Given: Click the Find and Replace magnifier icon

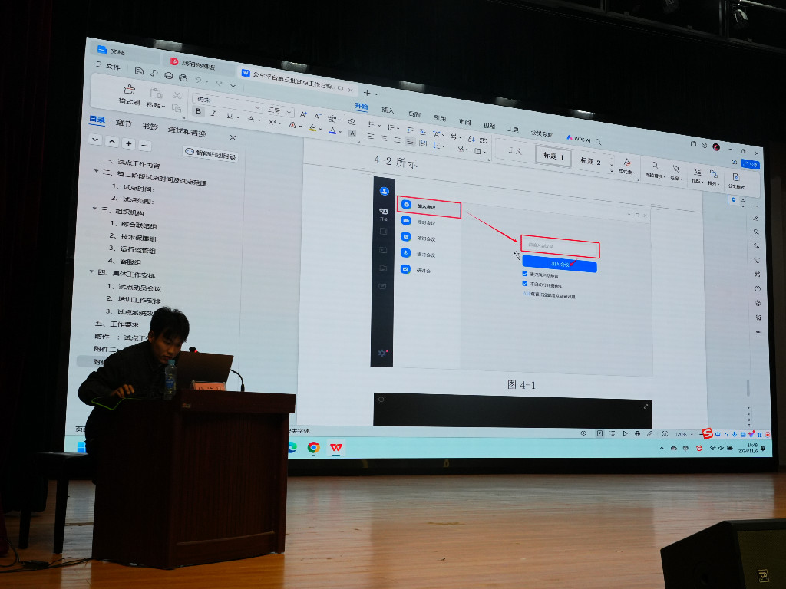Looking at the screenshot, I should 655,166.
